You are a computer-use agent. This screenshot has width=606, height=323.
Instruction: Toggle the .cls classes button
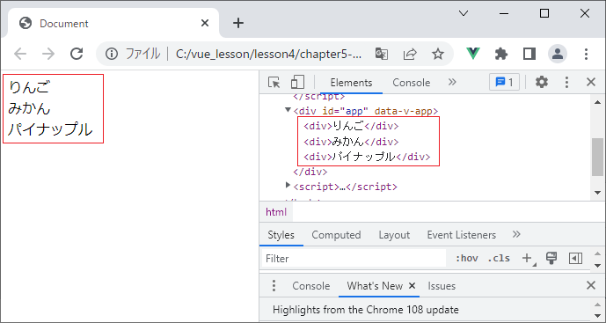click(x=499, y=259)
